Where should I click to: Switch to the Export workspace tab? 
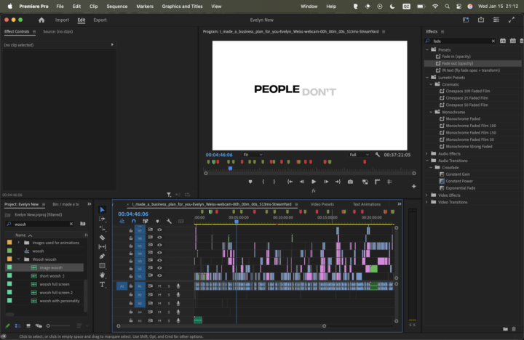(x=100, y=20)
